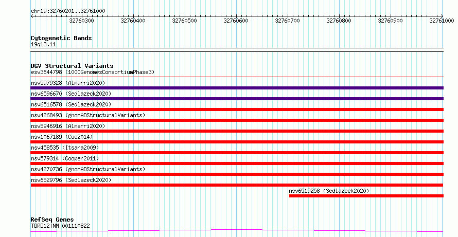Click the 32761000 ruler tick label
The height and width of the screenshot is (237, 458).
click(x=442, y=21)
